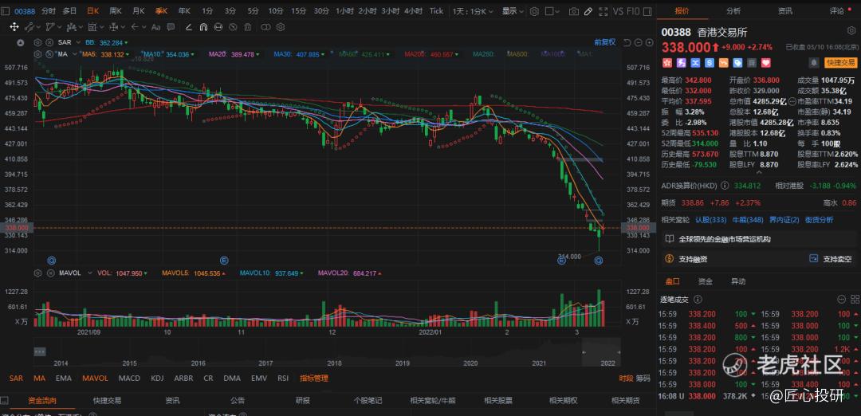
Task: Toggle MAVOL indicator at bottom bar
Action: click(x=95, y=378)
